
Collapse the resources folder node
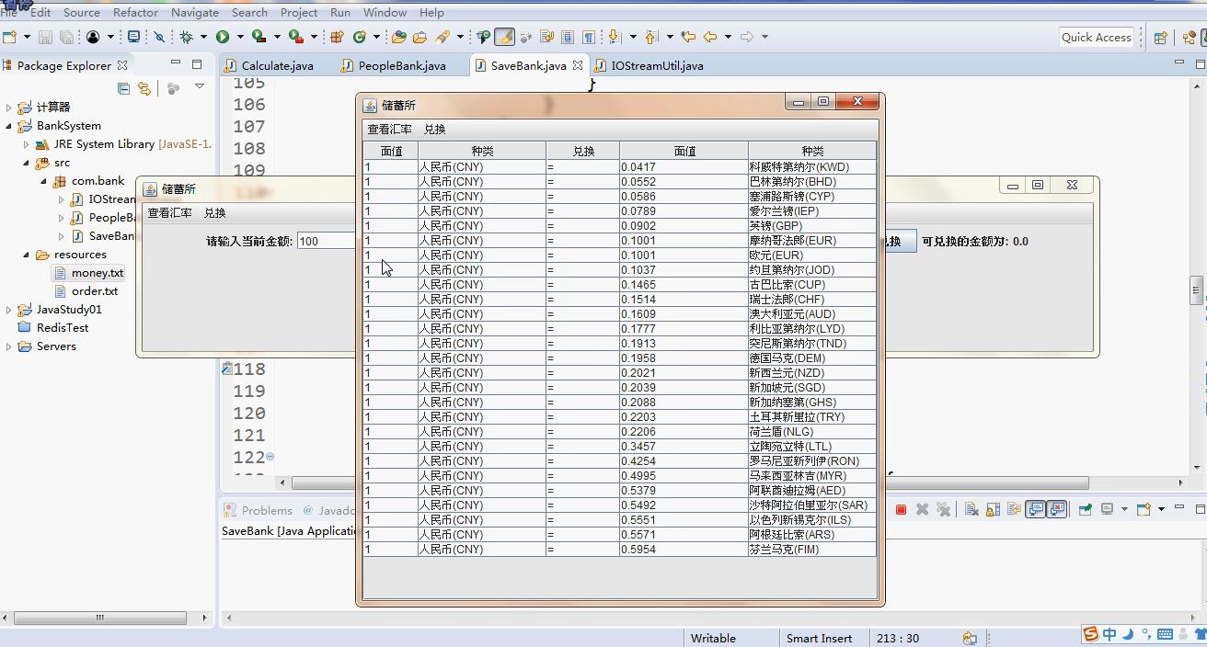(26, 255)
